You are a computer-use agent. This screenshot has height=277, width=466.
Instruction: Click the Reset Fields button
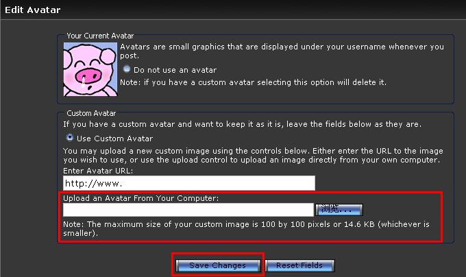pos(299,265)
